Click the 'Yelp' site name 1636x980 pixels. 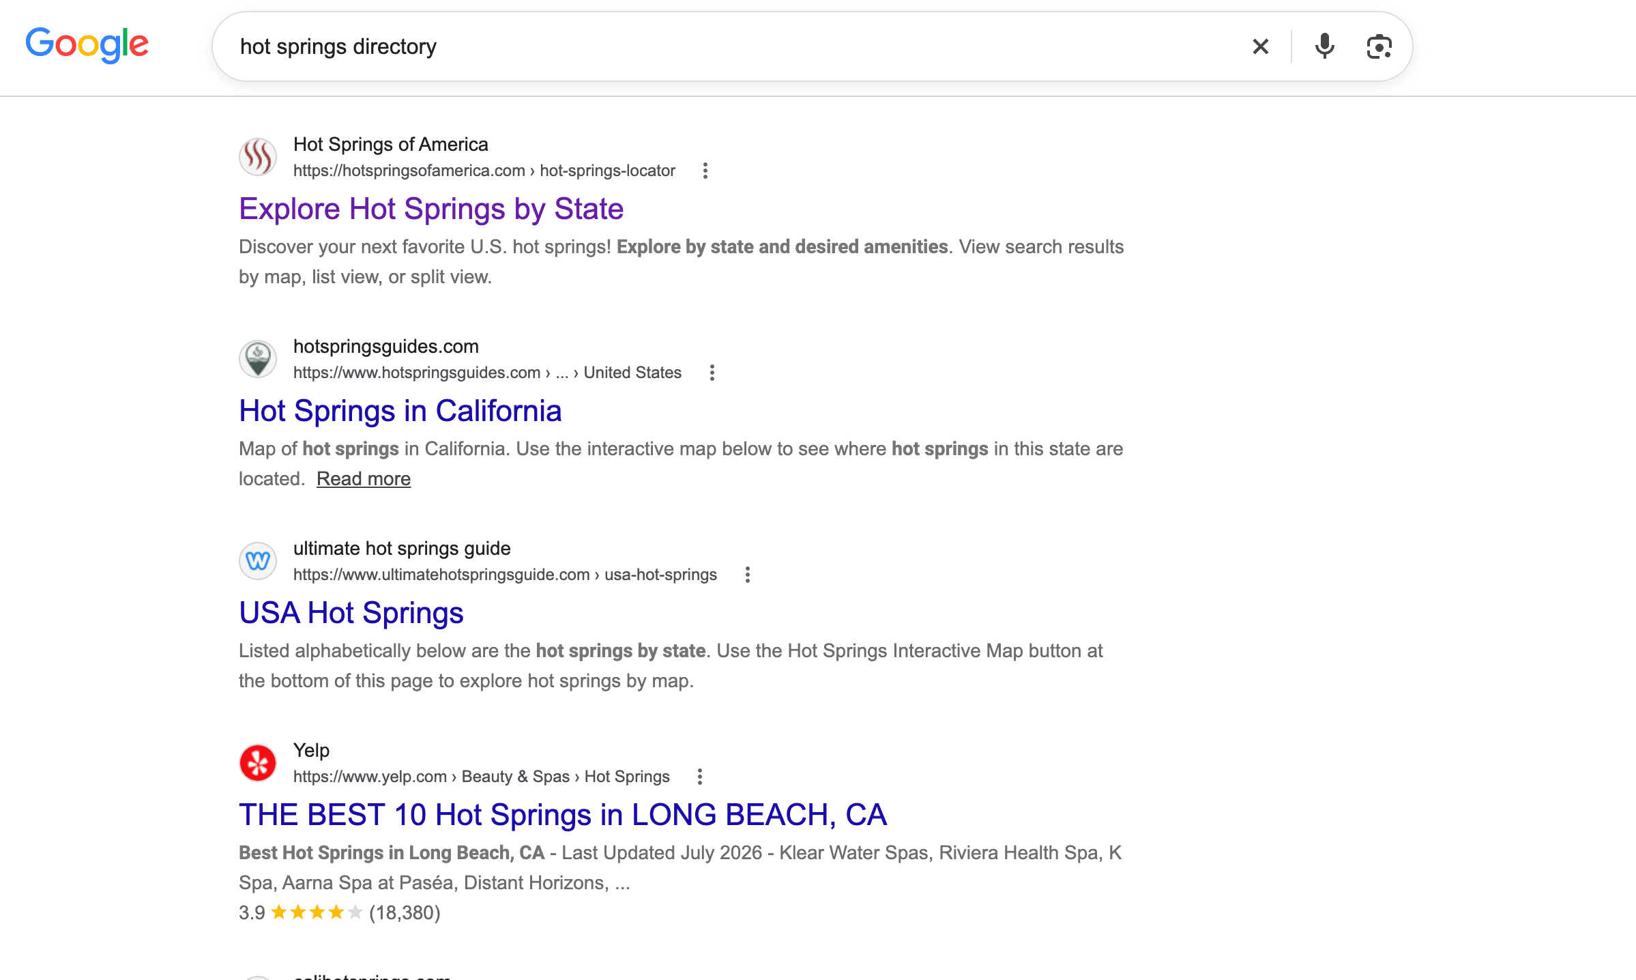[x=311, y=751]
